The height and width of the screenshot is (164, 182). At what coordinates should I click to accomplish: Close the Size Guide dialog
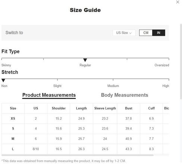pos(178,2)
